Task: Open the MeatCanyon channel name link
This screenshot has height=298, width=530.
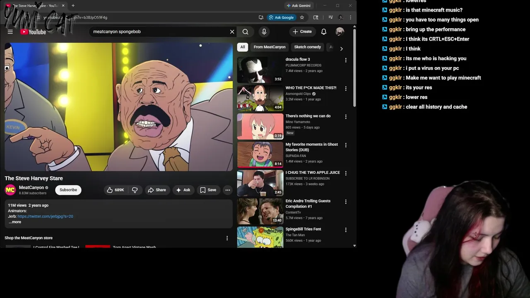Action: point(31,187)
